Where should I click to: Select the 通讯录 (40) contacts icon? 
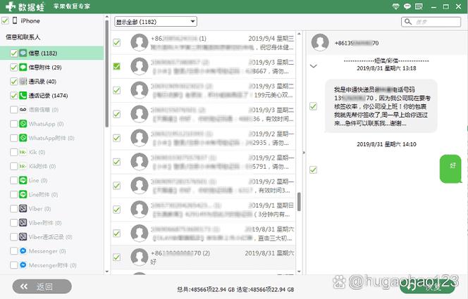coord(23,82)
